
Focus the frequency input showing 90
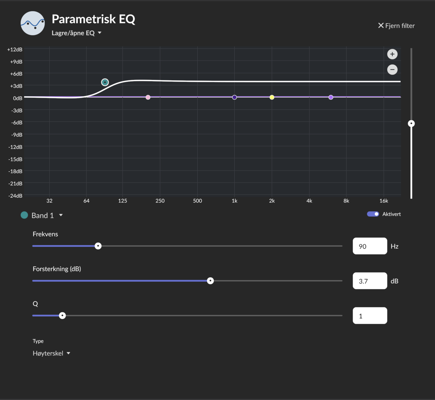point(370,246)
